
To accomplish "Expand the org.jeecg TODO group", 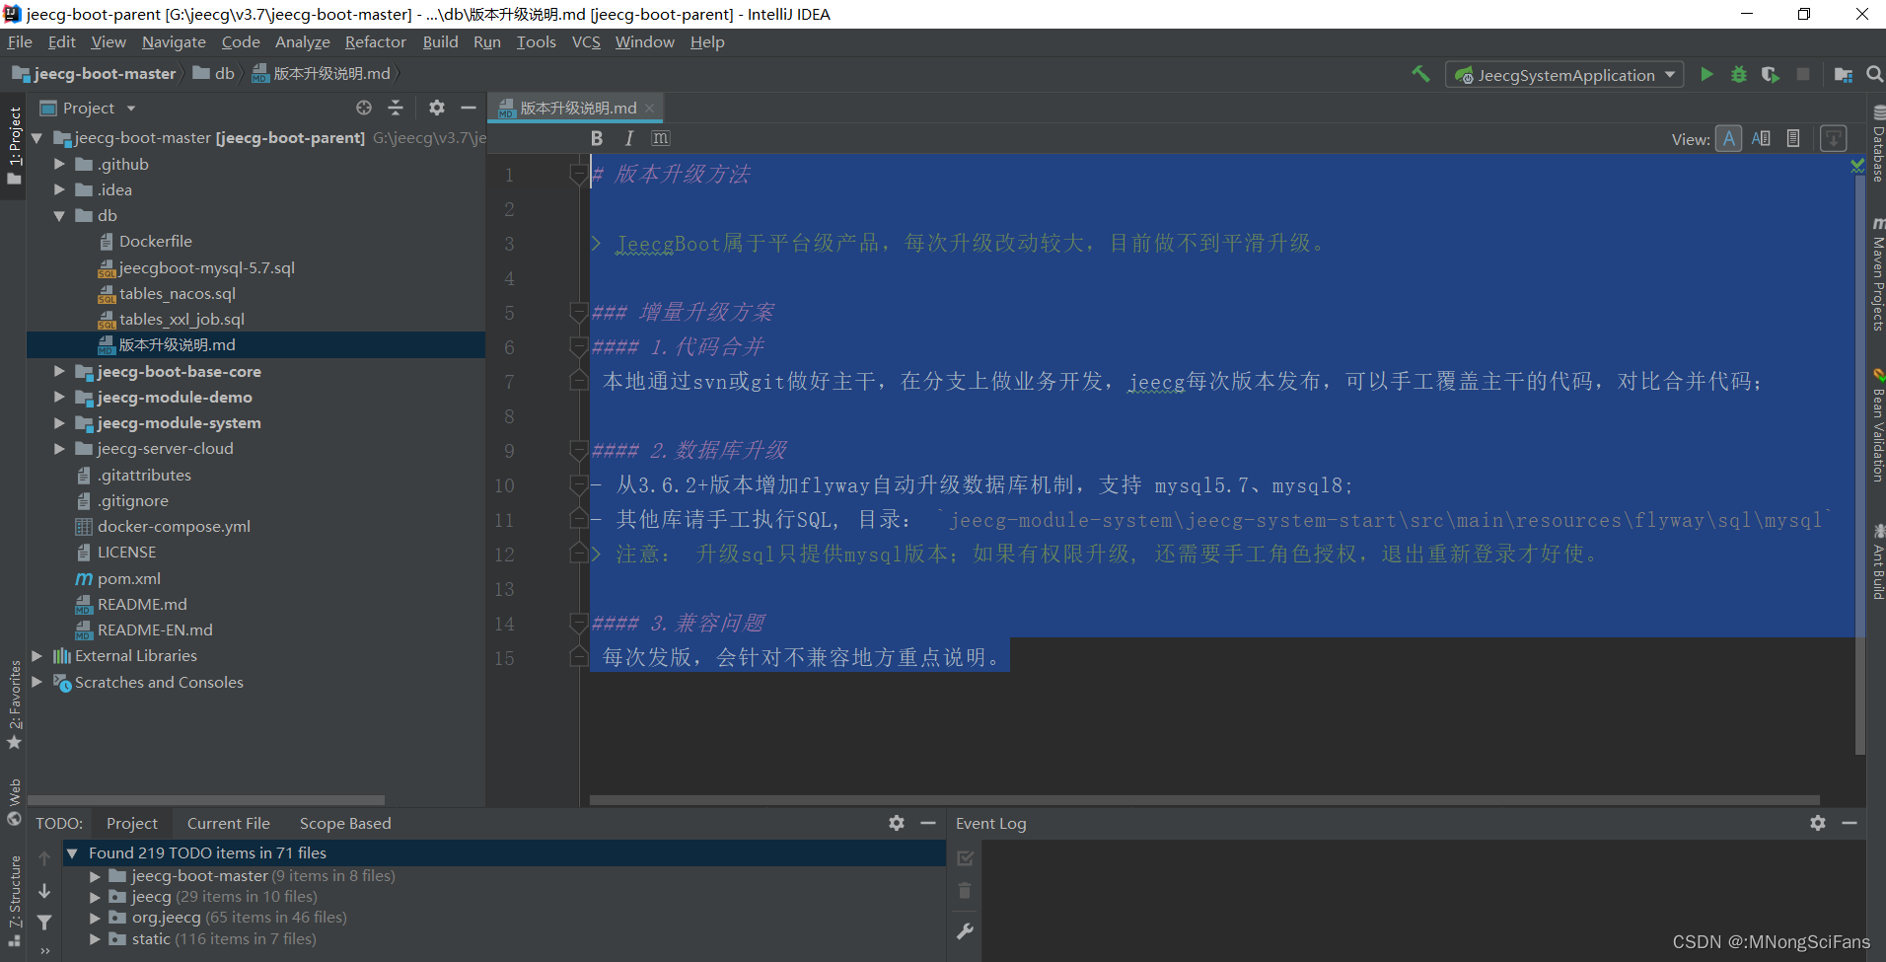I will tap(95, 917).
